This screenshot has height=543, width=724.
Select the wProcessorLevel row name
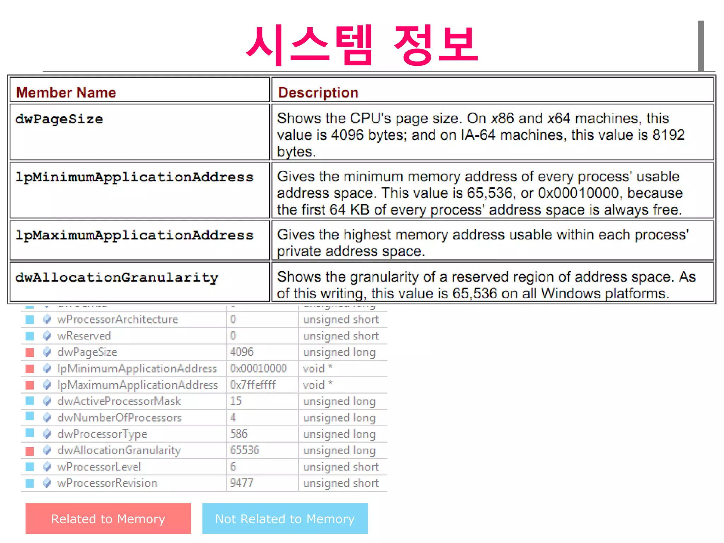pyautogui.click(x=99, y=467)
